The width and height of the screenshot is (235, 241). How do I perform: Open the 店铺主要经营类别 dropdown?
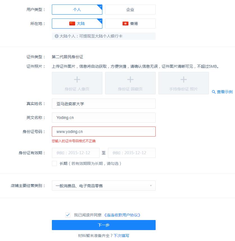[104, 186]
